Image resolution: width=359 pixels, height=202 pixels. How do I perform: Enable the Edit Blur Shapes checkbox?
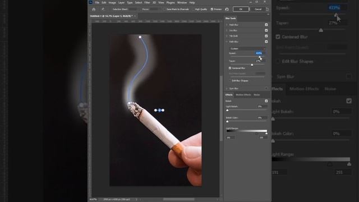230,81
